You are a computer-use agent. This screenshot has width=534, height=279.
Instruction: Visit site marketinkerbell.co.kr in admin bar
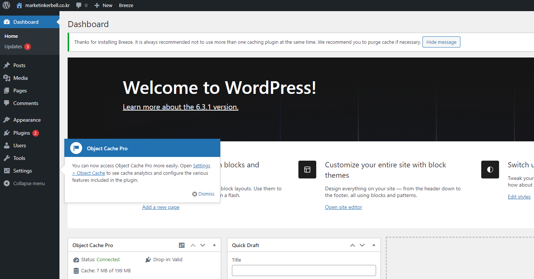[43, 5]
